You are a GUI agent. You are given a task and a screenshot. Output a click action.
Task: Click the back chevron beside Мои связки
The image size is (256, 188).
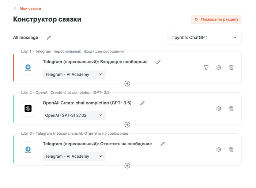pos(15,8)
